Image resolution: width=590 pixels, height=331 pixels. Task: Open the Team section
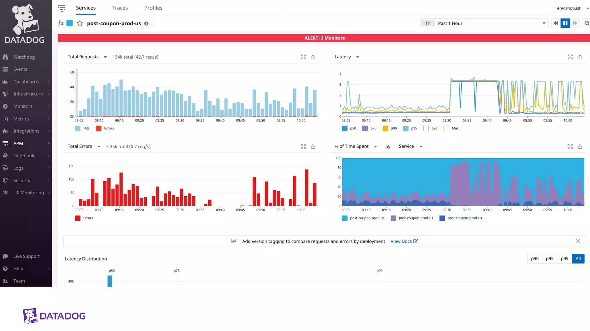19,281
